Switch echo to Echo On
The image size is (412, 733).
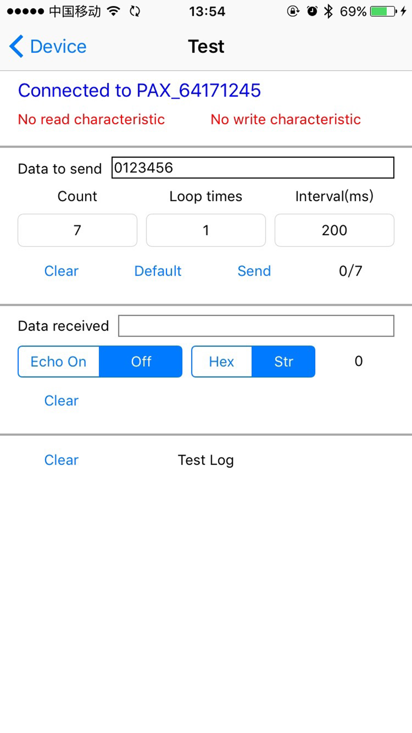pyautogui.click(x=59, y=362)
